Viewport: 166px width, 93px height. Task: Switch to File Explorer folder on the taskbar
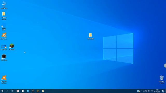click(x=43, y=91)
